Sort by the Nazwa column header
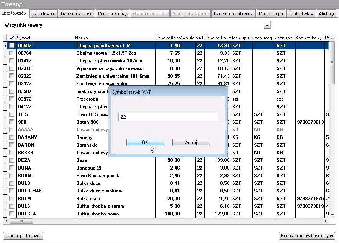This screenshot has width=339, height=243. click(x=82, y=38)
